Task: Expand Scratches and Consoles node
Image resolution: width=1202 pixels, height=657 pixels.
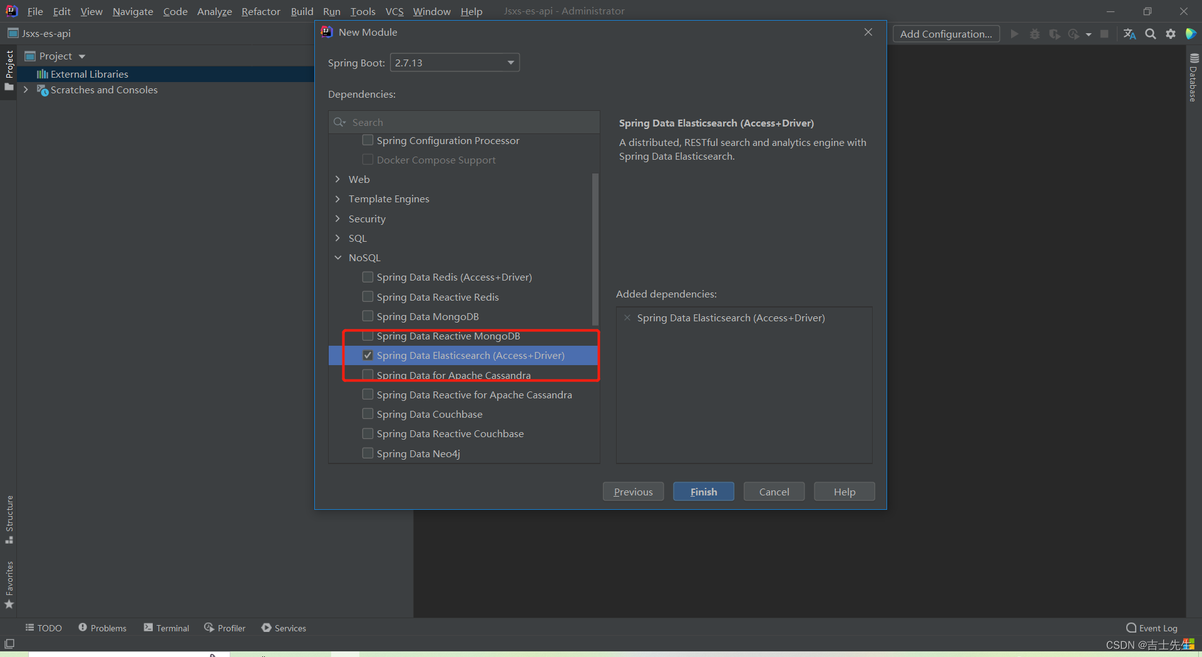Action: point(26,90)
